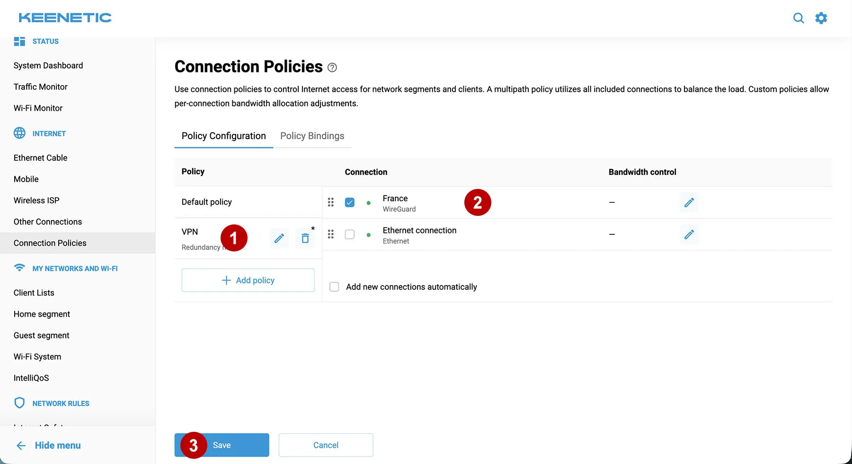Select the Policy Configuration tab
The width and height of the screenshot is (852, 464).
coord(223,136)
